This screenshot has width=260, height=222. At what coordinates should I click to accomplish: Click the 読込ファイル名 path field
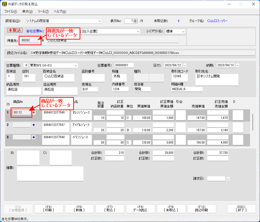coord(142,53)
